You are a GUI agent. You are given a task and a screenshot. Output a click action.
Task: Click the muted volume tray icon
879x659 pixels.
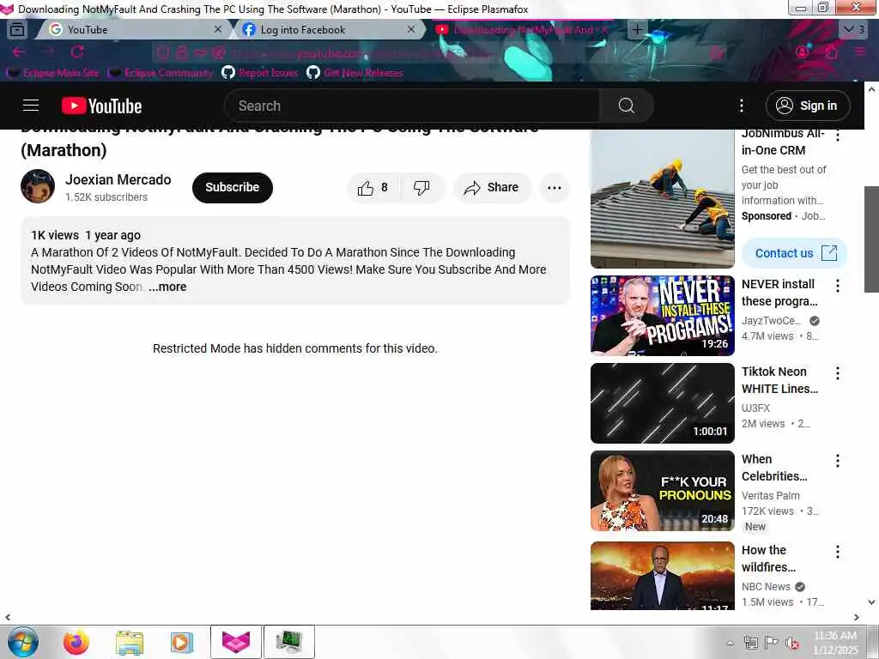pos(792,643)
